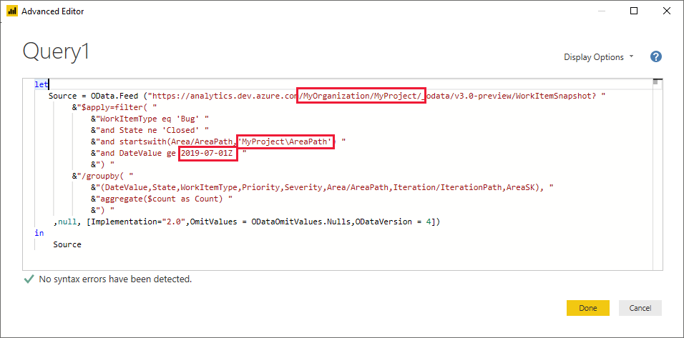This screenshot has width=684, height=338.
Task: Place cursor on the 'let' keyword
Action: click(x=40, y=84)
